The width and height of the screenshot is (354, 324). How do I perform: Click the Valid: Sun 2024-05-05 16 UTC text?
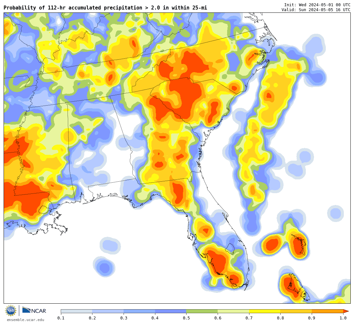316,10
